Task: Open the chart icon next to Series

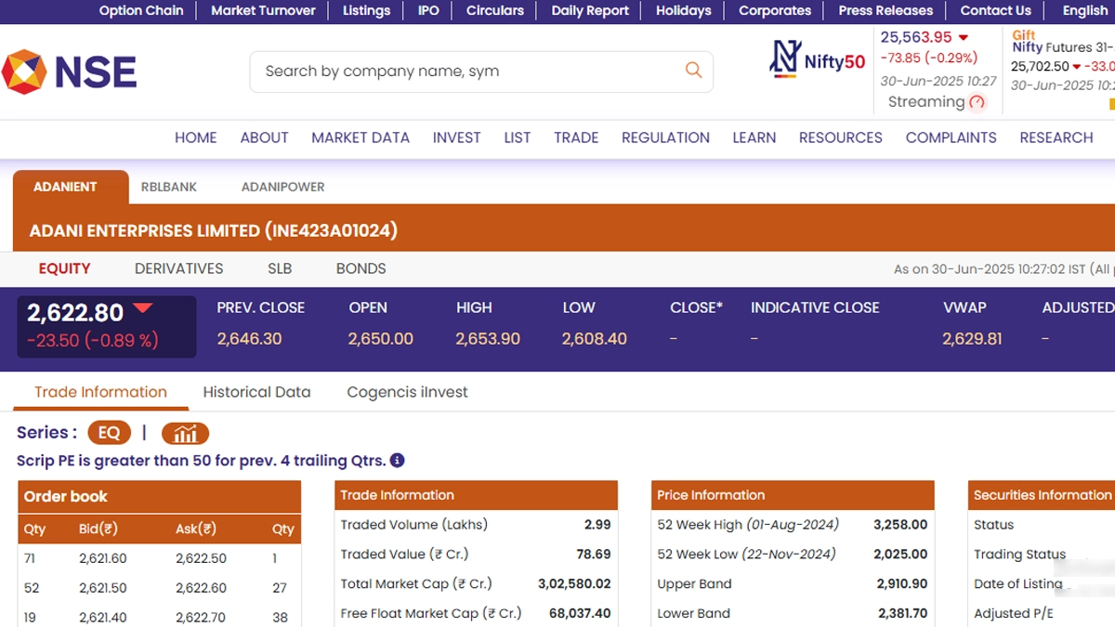Action: pyautogui.click(x=185, y=433)
